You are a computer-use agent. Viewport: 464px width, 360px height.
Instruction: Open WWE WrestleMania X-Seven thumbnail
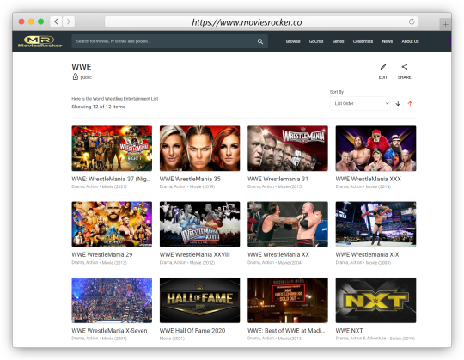[112, 300]
